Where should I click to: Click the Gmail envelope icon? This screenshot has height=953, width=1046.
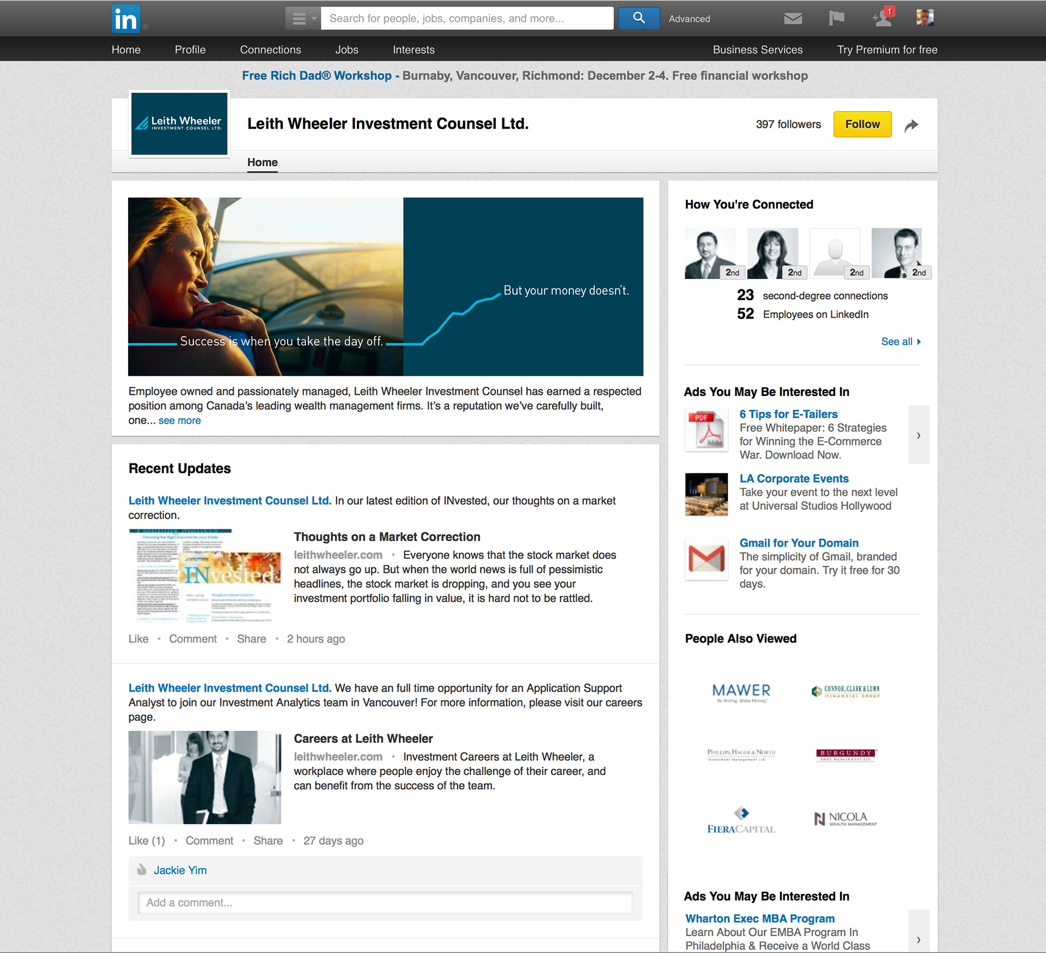pyautogui.click(x=706, y=559)
